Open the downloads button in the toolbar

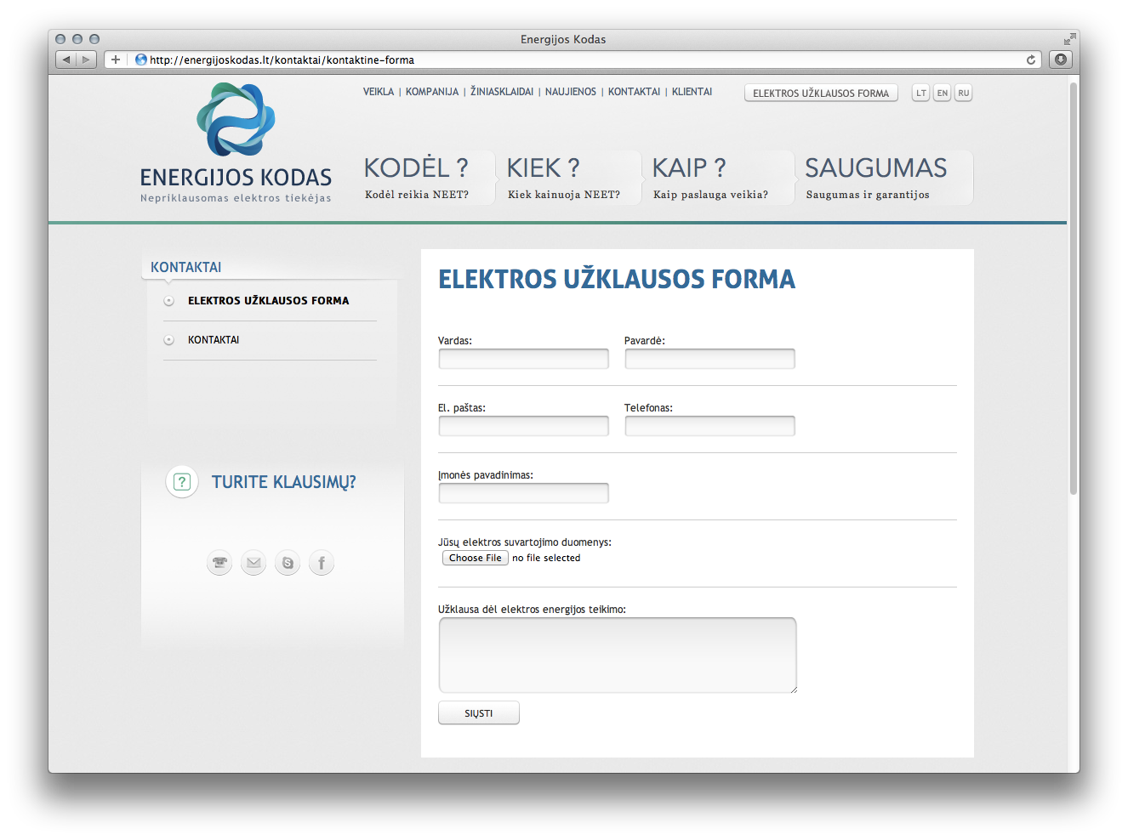point(1061,60)
